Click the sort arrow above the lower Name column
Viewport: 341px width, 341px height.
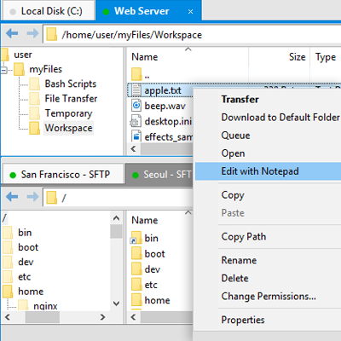188,213
